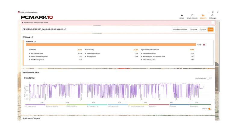233x131 pixels.
Task: Expand Video Conferencing Score row
Action: [x=30, y=57]
